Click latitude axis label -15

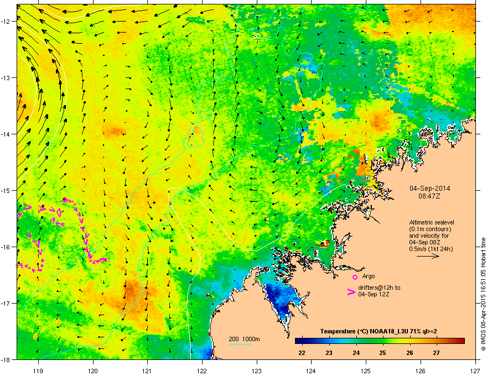point(6,190)
